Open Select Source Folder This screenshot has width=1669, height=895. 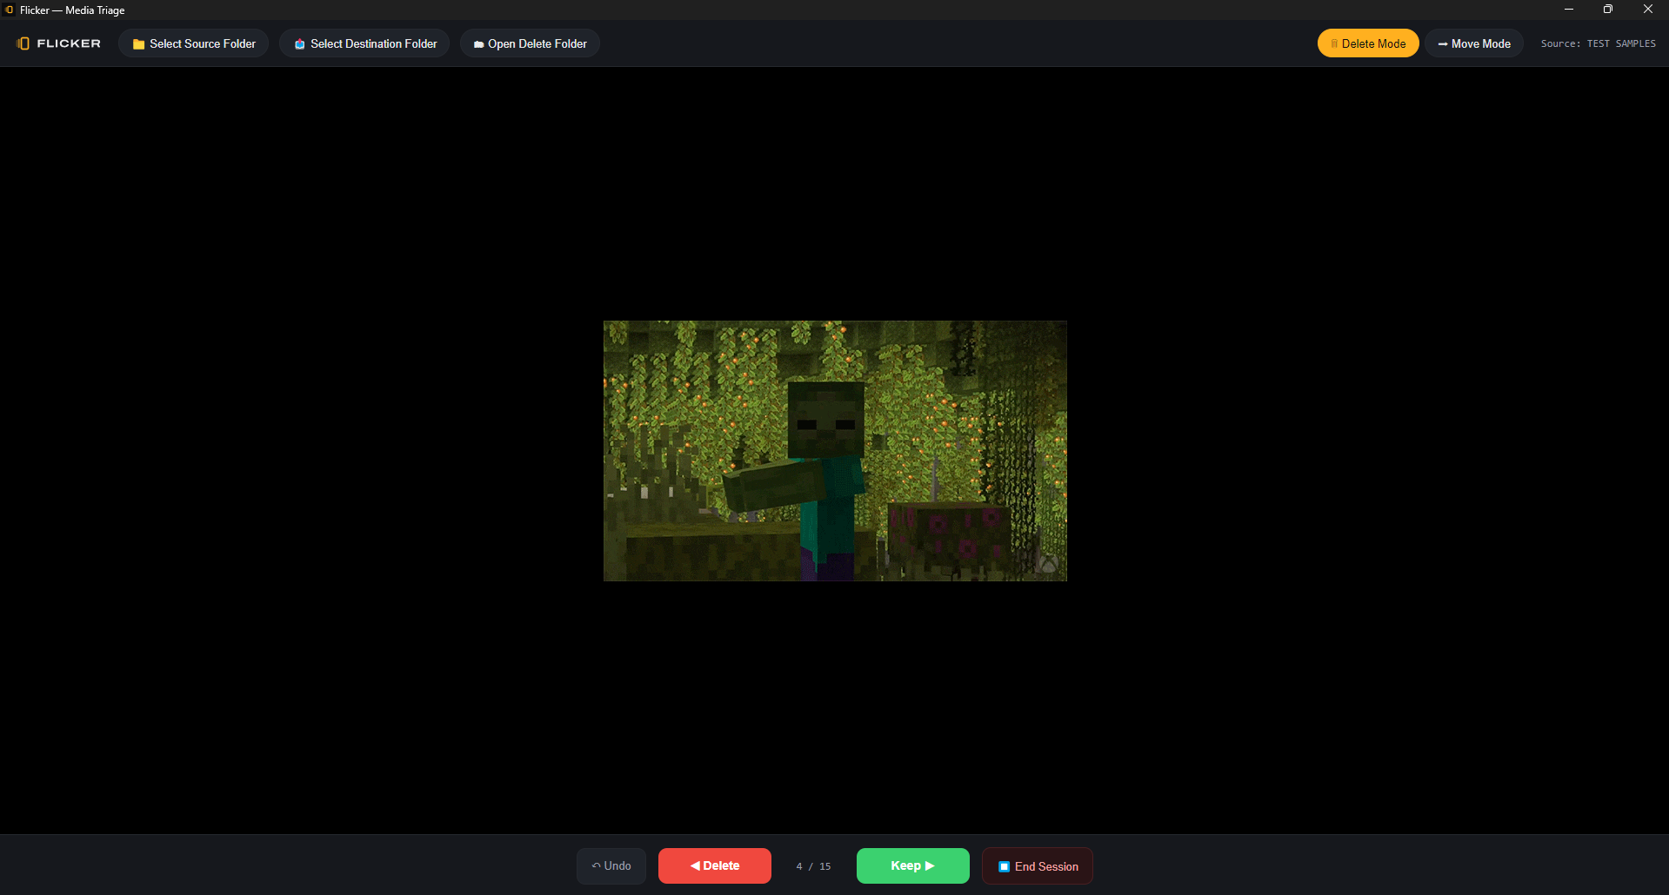tap(194, 43)
